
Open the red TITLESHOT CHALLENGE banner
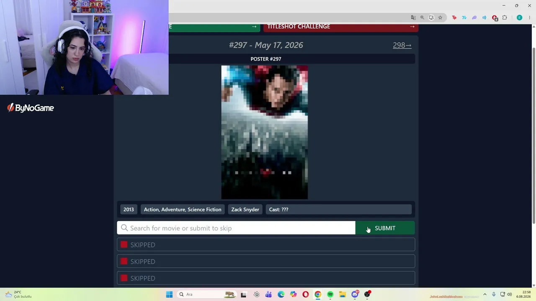pyautogui.click(x=341, y=27)
